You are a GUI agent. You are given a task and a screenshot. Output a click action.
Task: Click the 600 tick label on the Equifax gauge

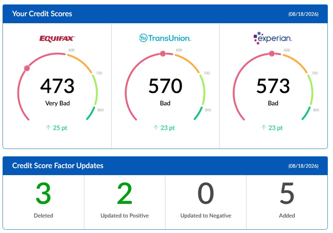pyautogui.click(x=71, y=50)
